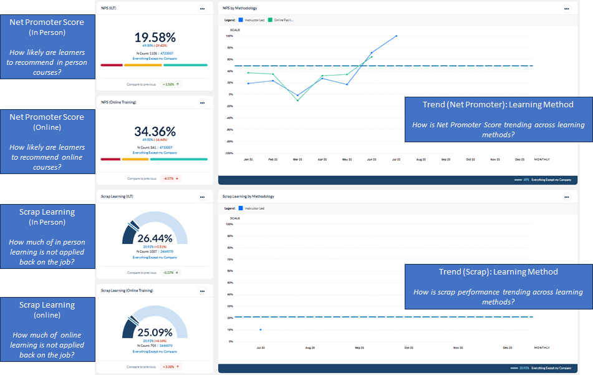
Task: Click the +1.26% compare badge in NPS (ILT)
Action: point(171,84)
